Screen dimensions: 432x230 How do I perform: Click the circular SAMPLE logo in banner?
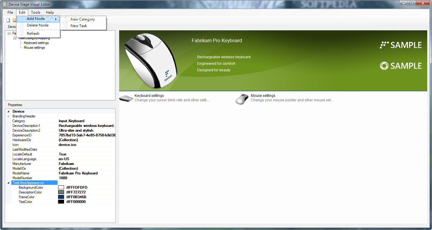point(401,66)
